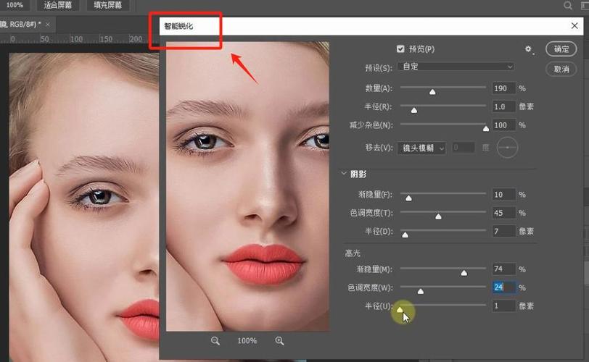Open the 预设(S) dropdown showing 自定
The width and height of the screenshot is (589, 362).
click(x=456, y=67)
